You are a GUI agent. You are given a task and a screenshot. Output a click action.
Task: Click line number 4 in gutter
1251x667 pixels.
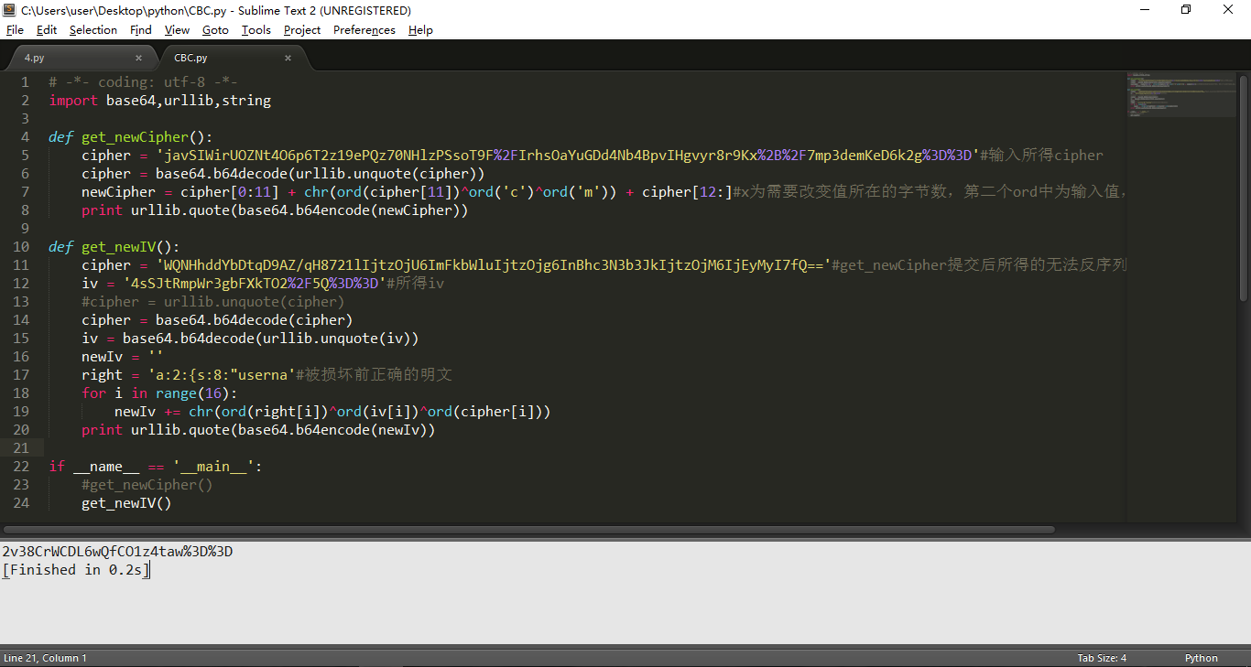pos(25,137)
